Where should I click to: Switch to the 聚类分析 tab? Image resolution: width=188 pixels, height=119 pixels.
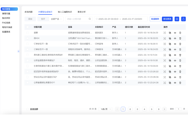pyautogui.click(x=81, y=12)
